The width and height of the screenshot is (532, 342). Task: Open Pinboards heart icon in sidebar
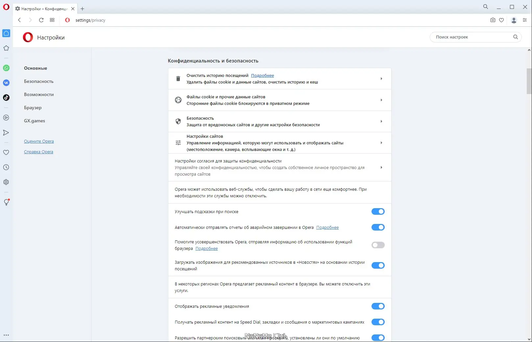point(6,153)
